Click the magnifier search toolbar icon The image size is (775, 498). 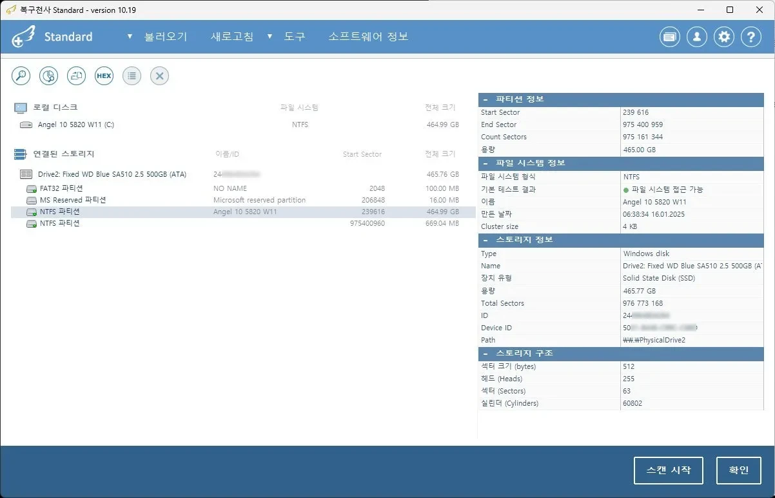(21, 75)
